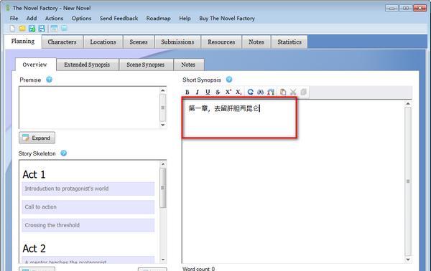
Task: Select the Planning tab
Action: click(23, 42)
